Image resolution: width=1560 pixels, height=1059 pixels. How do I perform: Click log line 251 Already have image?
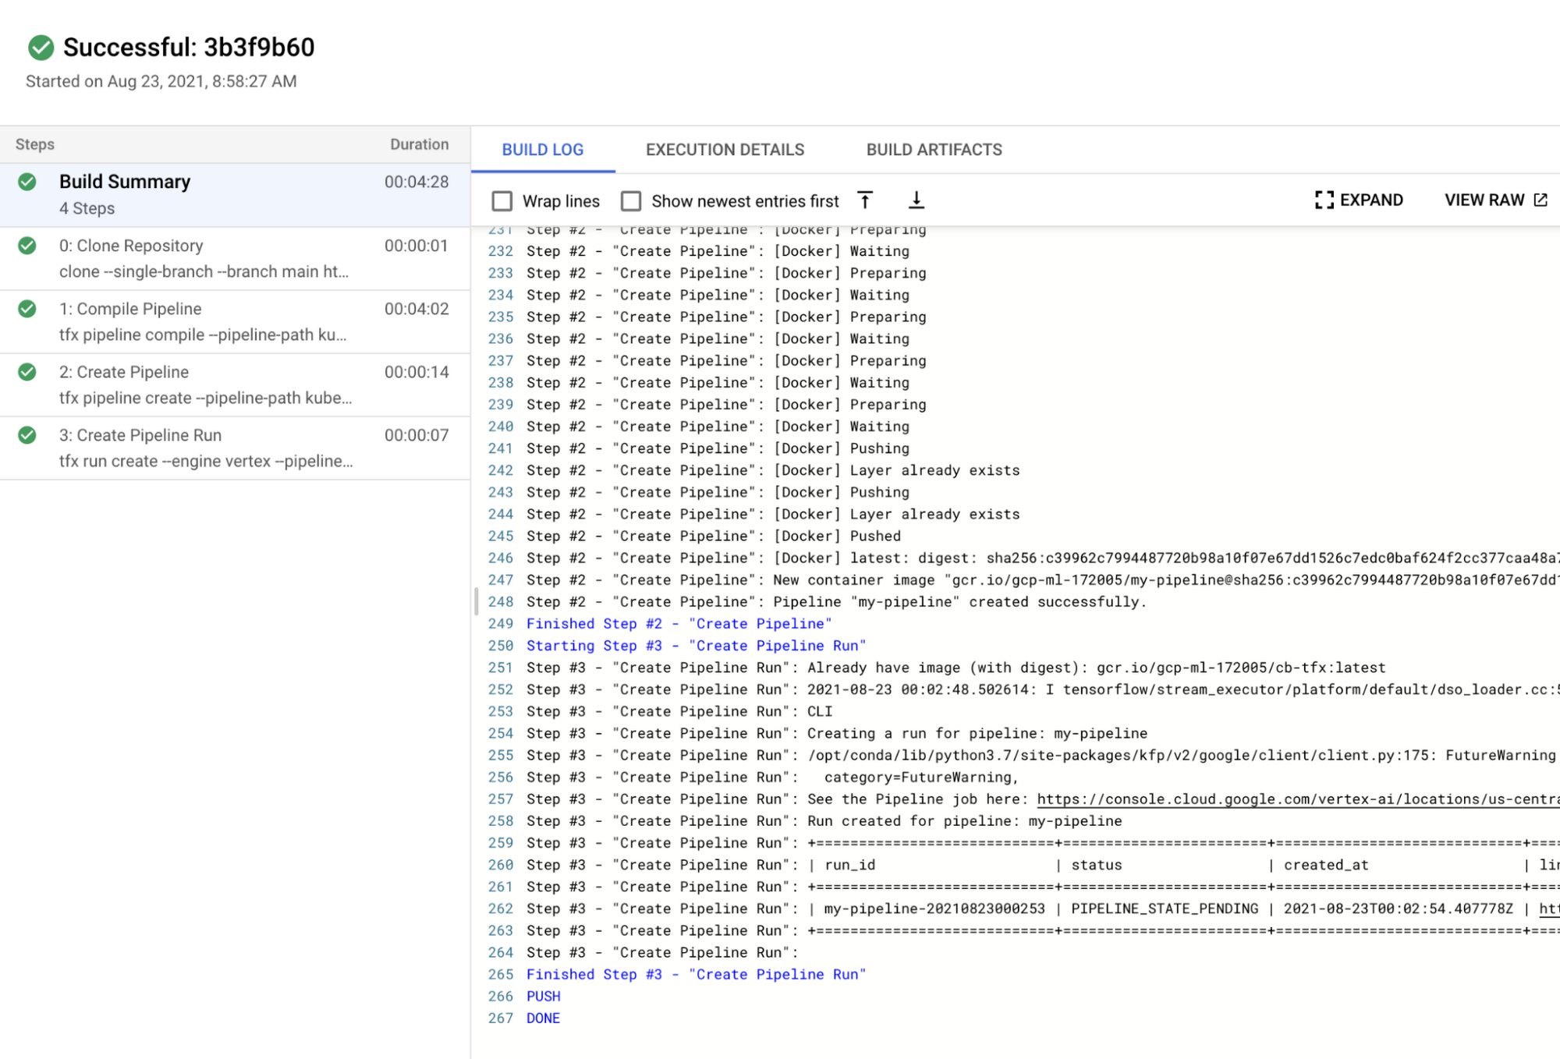(955, 668)
